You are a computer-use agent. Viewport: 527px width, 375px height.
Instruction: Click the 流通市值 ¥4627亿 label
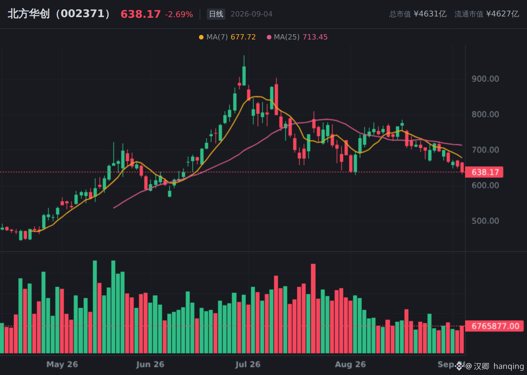point(487,14)
